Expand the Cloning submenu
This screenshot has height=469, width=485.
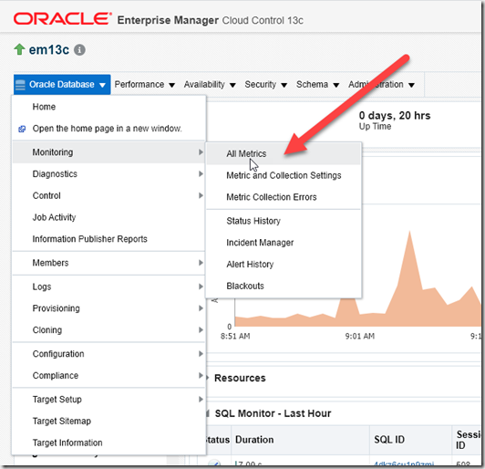[x=108, y=330]
